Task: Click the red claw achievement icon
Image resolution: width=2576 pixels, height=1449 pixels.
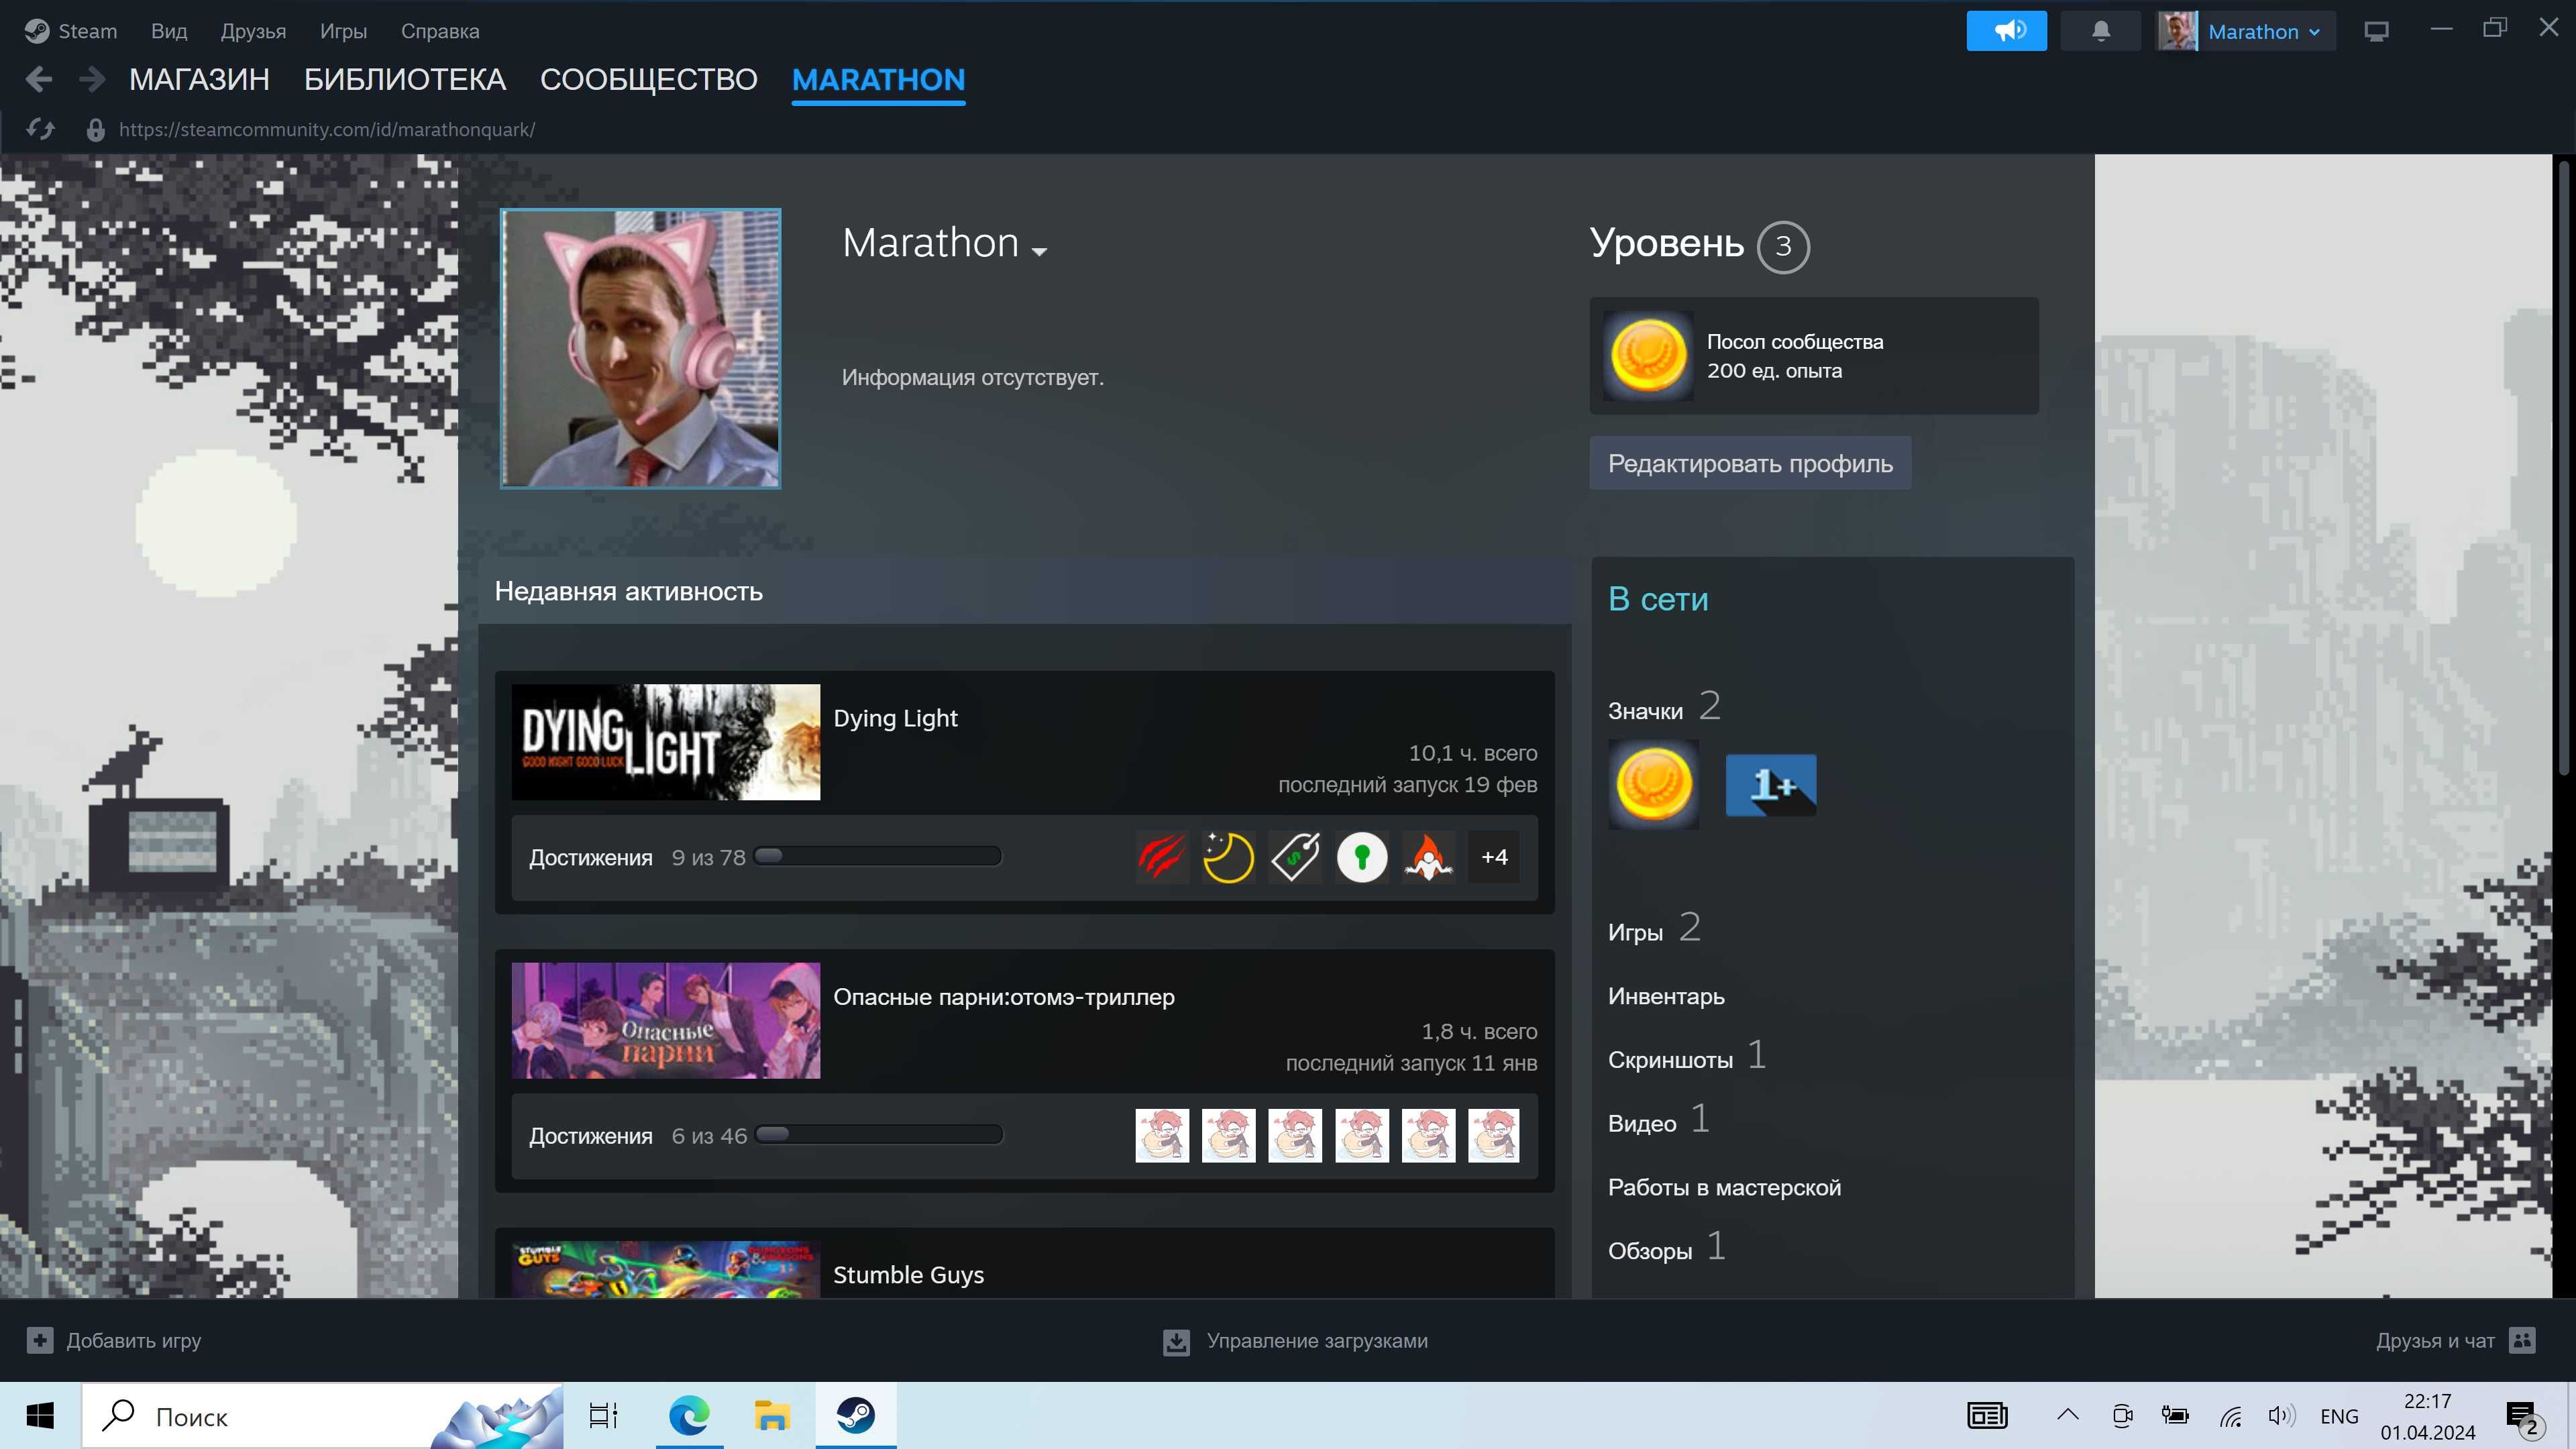Action: pyautogui.click(x=1161, y=857)
